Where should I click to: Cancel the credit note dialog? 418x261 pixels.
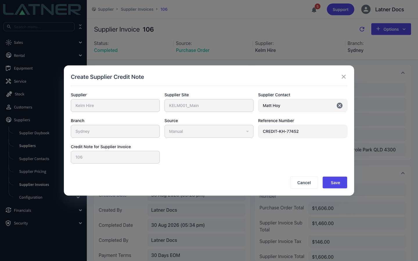coord(304,182)
